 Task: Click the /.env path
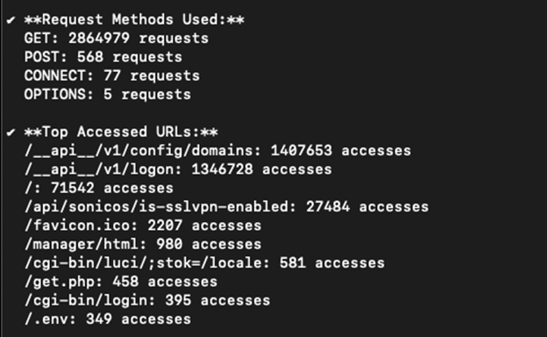50,319
